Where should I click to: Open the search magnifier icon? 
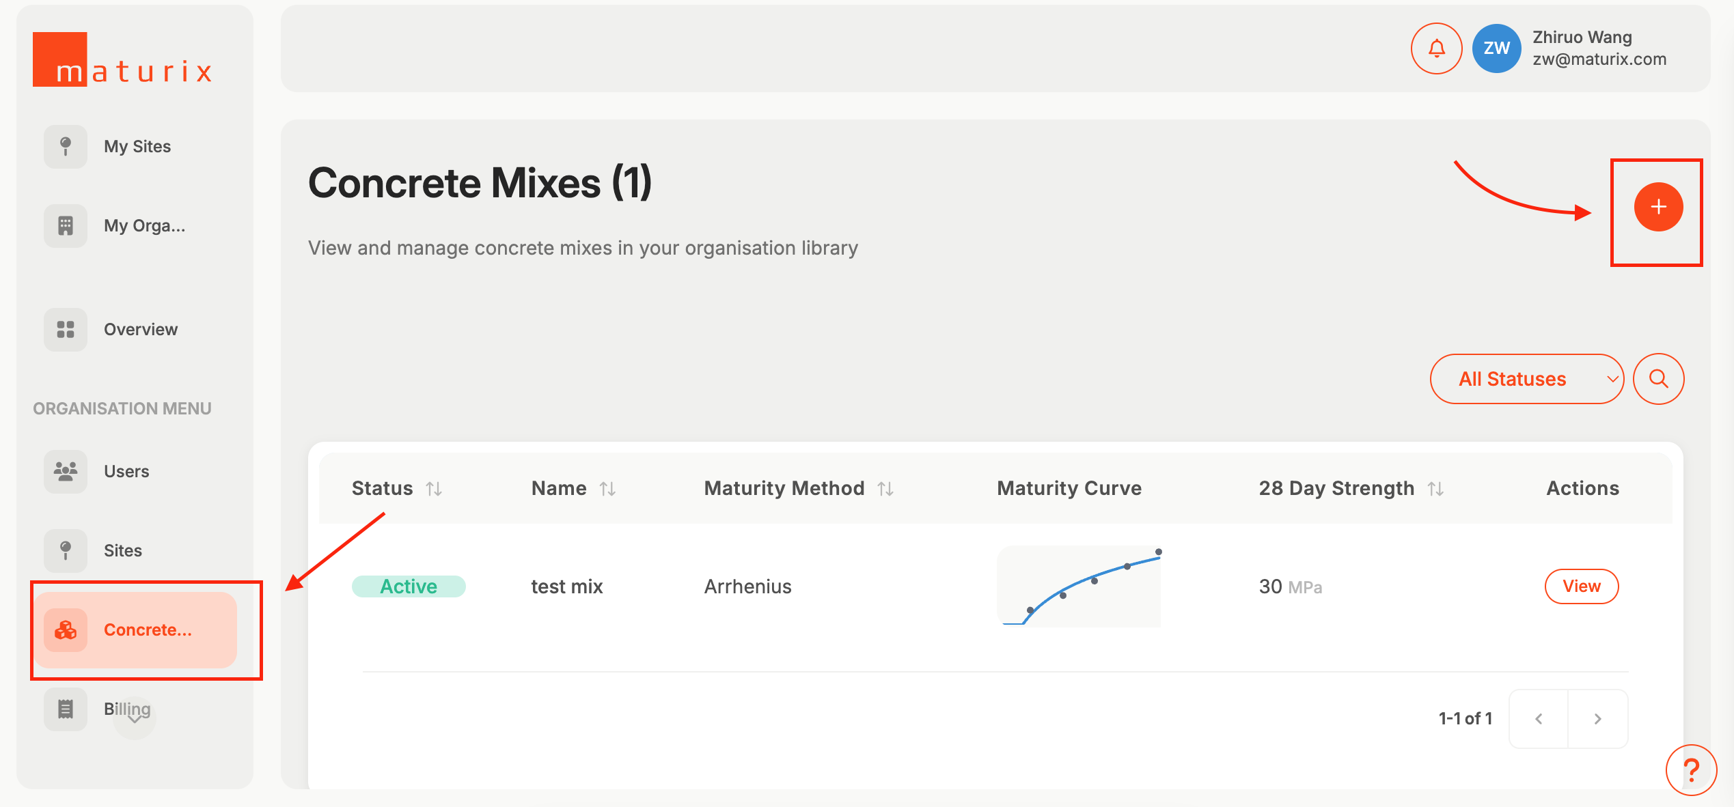[1658, 379]
